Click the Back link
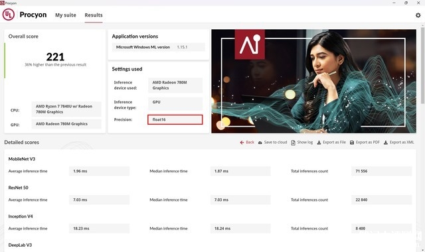The image size is (425, 252). [250, 142]
